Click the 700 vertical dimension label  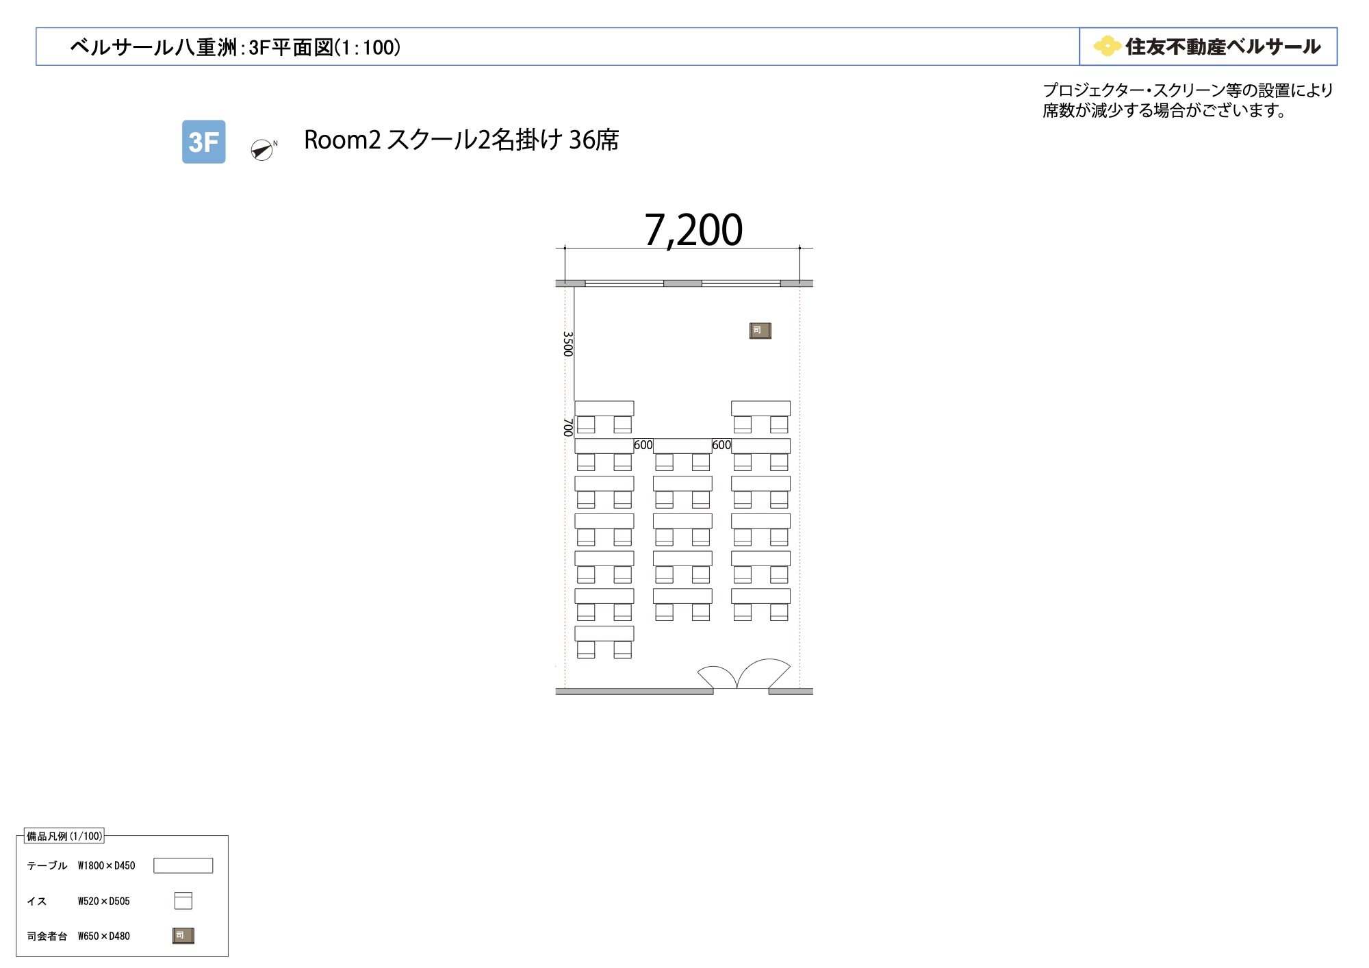point(567,427)
